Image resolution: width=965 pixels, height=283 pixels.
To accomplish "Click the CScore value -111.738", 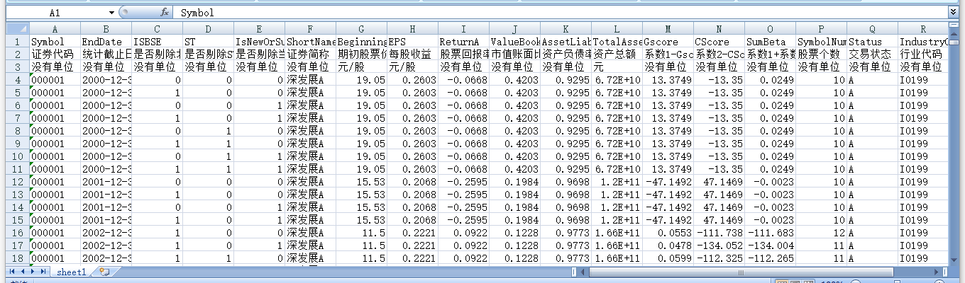I will click(x=719, y=233).
